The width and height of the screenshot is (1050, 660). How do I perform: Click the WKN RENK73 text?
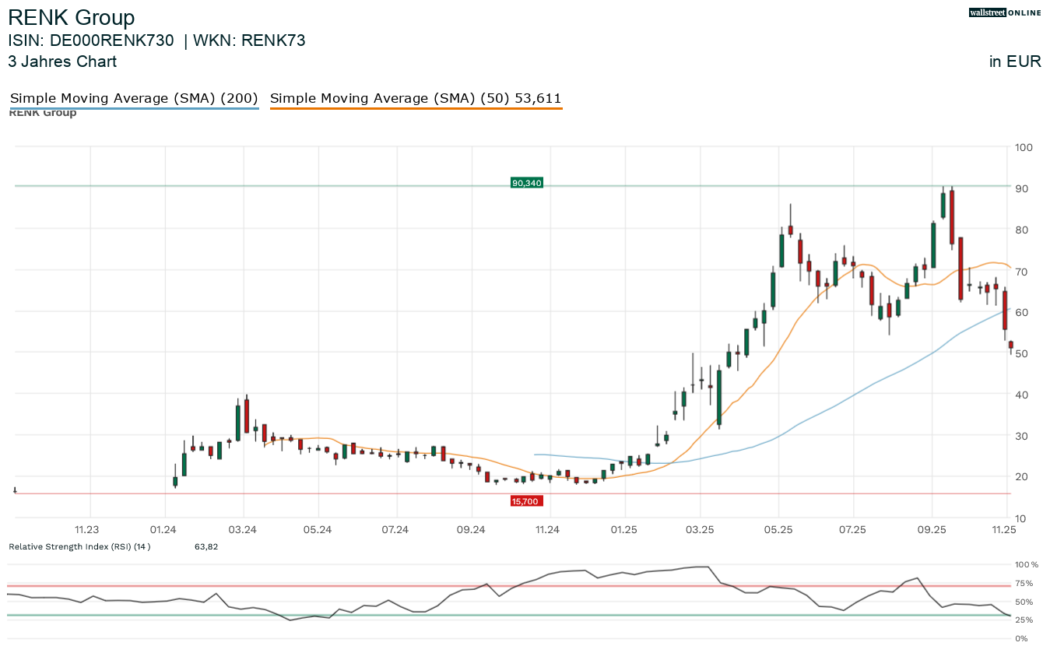coord(249,40)
